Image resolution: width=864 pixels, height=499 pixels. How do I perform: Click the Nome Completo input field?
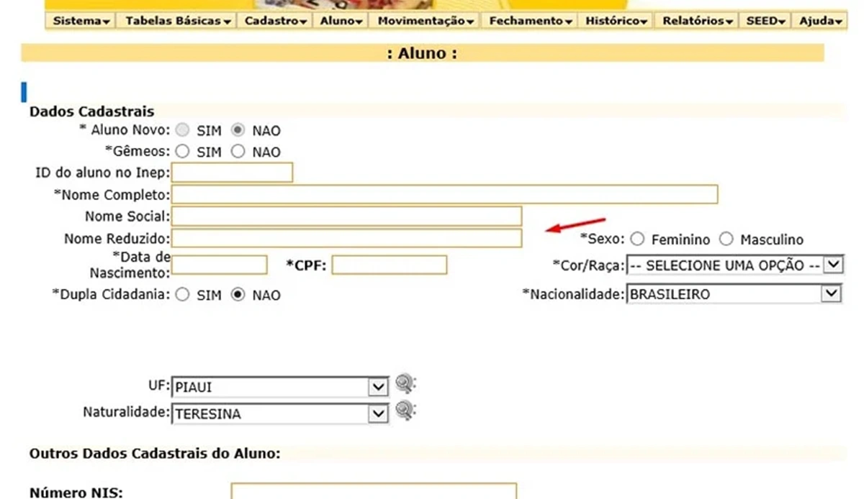pos(444,195)
